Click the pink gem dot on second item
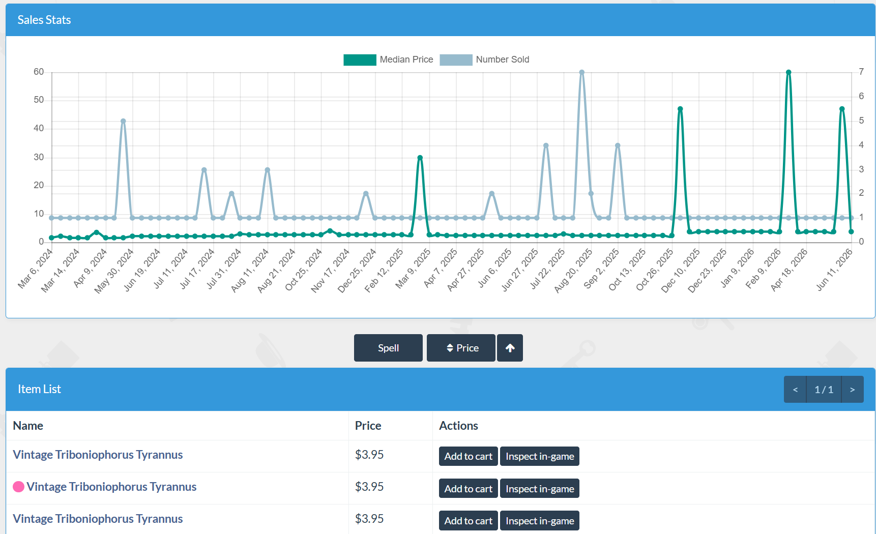876x534 pixels. [x=19, y=487]
